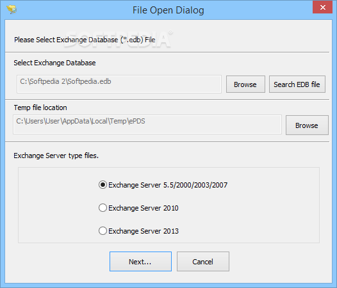Viewport: 337px width, 288px height.
Task: Click 'Please Select Exchange Database (*.edb) File' text
Action: [85, 40]
